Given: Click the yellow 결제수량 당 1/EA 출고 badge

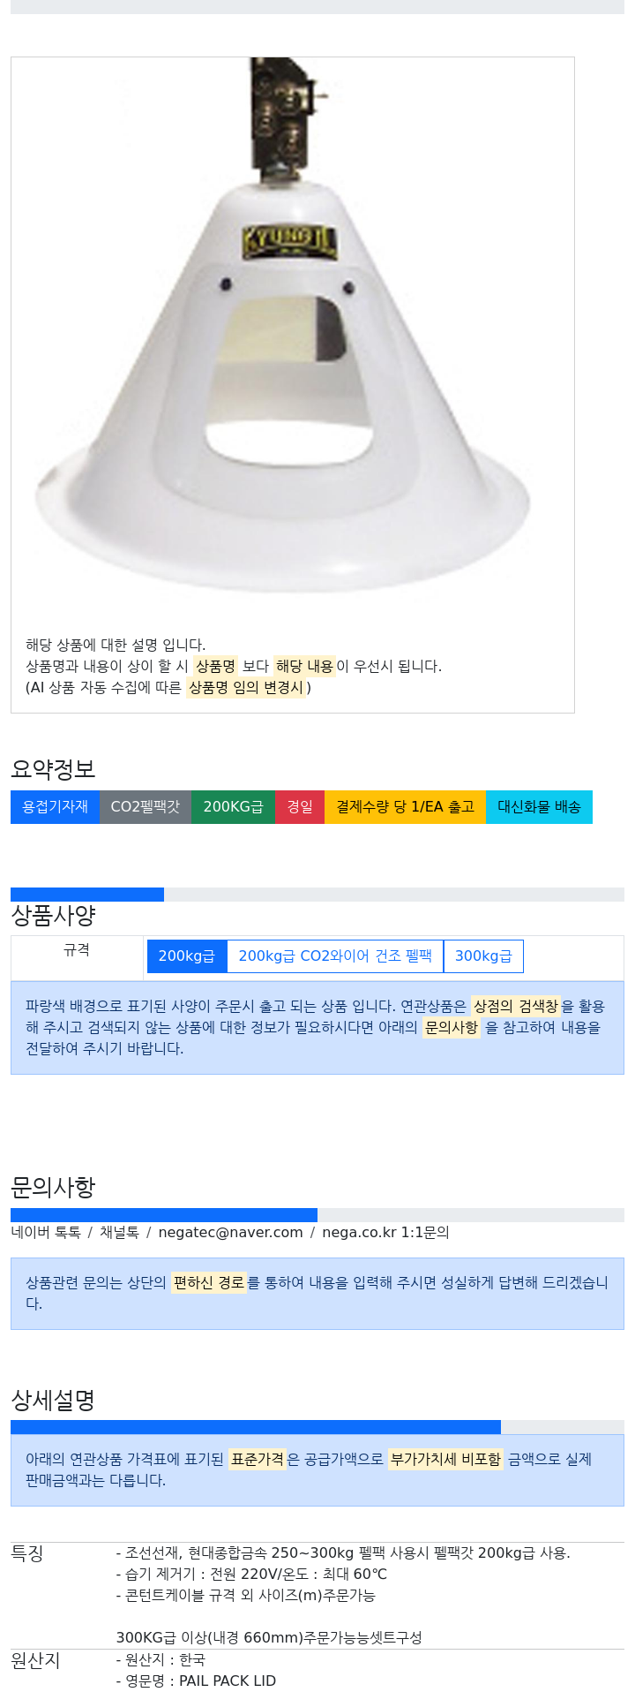Looking at the screenshot, I should (x=405, y=807).
